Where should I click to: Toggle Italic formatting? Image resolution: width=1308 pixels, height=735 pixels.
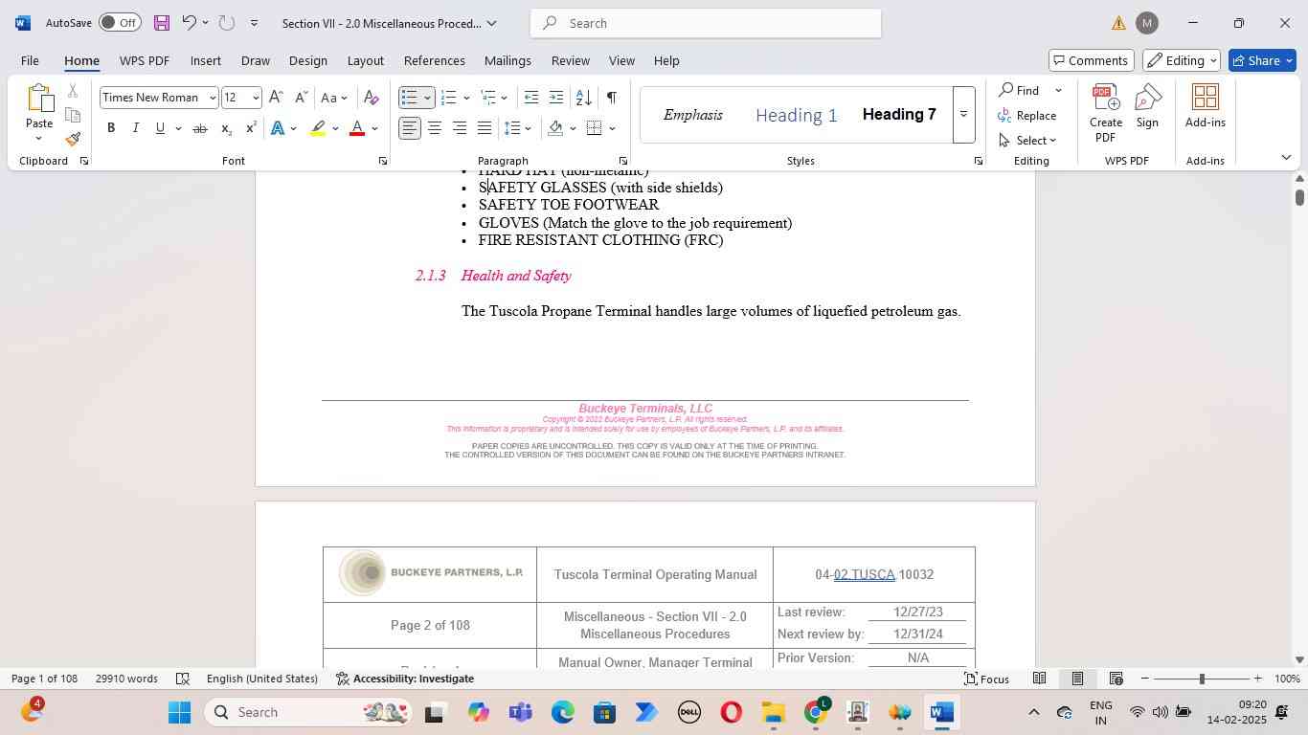click(x=135, y=128)
